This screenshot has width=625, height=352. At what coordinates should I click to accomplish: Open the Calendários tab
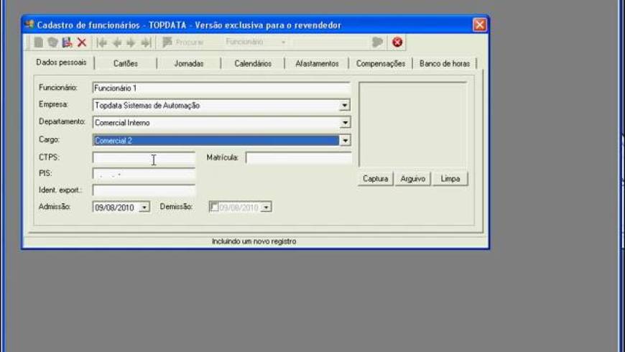[x=253, y=63]
